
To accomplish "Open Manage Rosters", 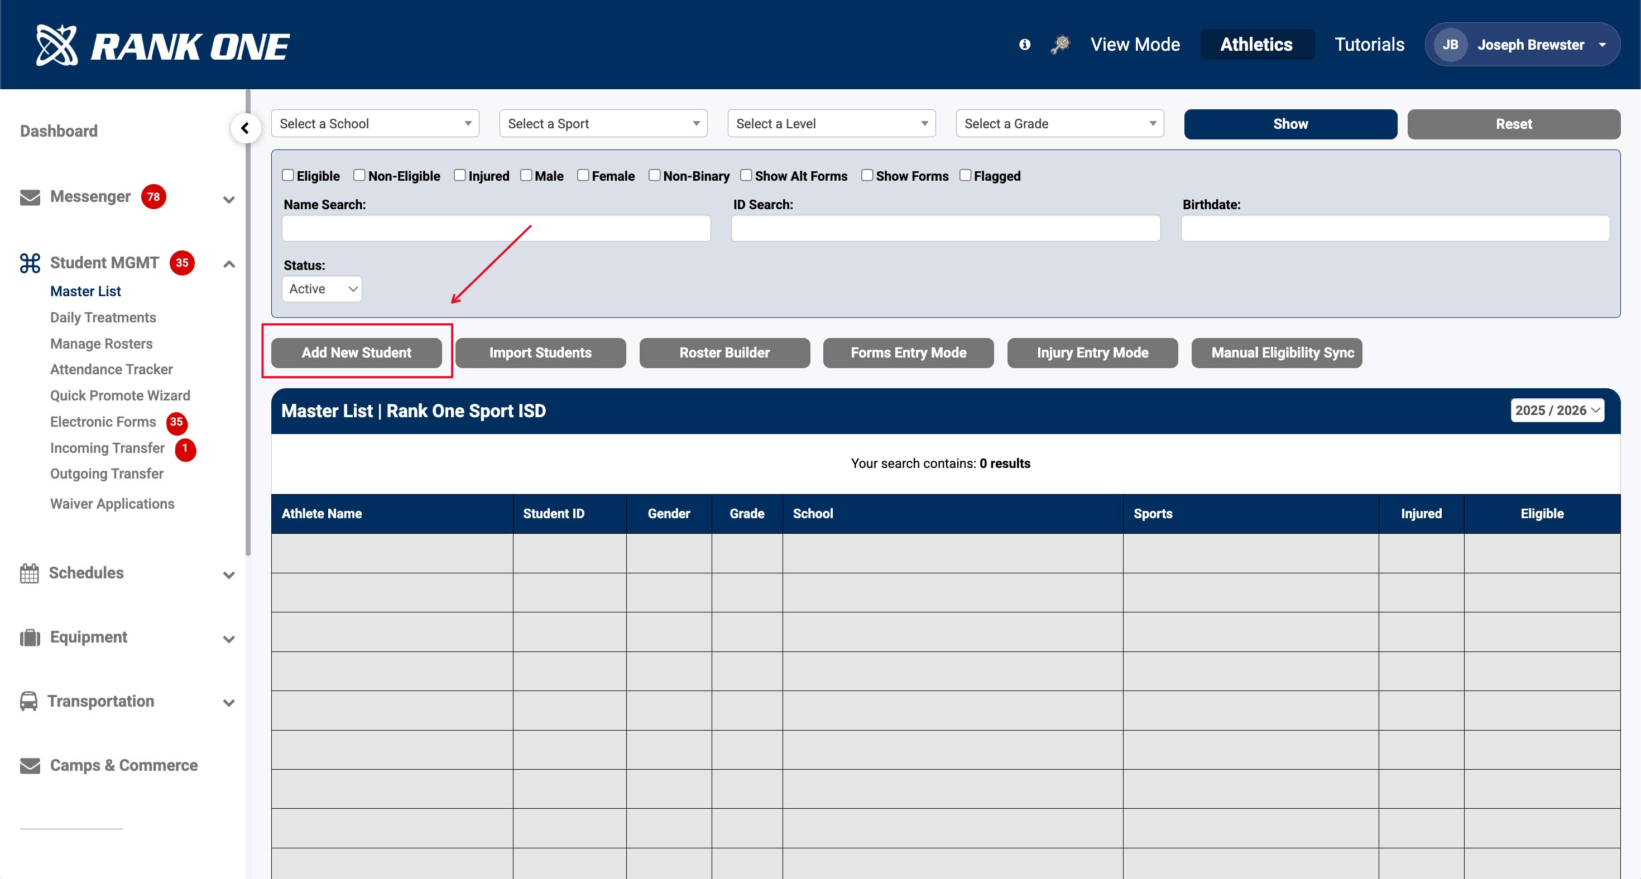I will click(101, 344).
